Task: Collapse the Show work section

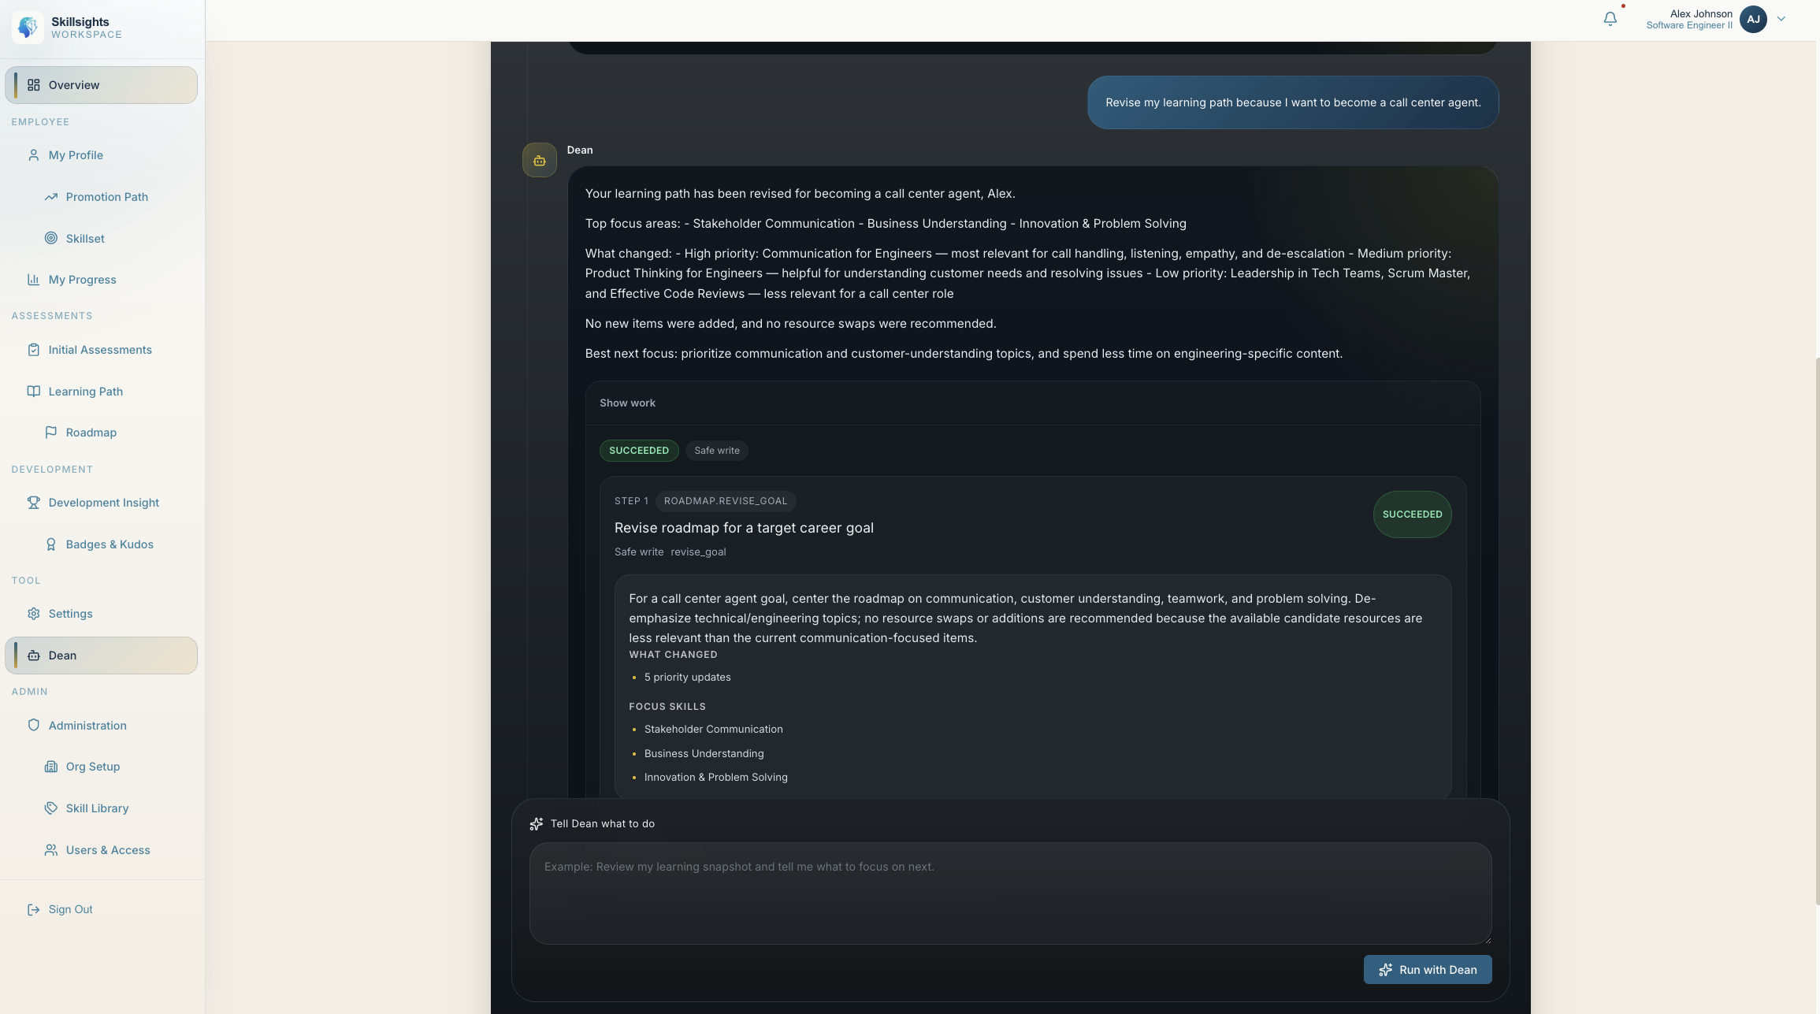Action: click(x=627, y=403)
